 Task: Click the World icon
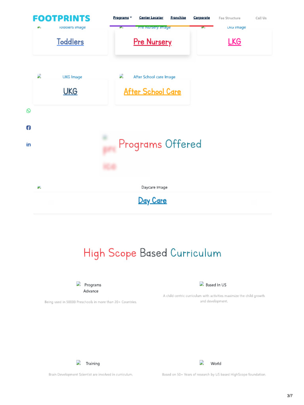tap(202, 363)
